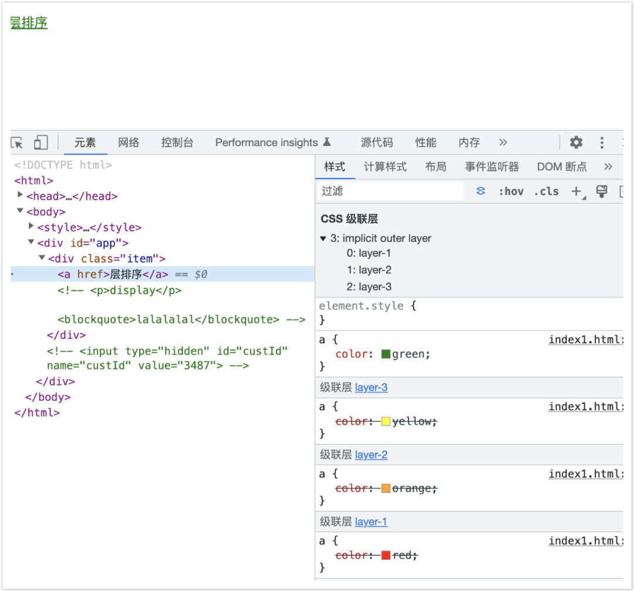The width and height of the screenshot is (634, 591).
Task: Expand the head element node
Action: tap(20, 195)
